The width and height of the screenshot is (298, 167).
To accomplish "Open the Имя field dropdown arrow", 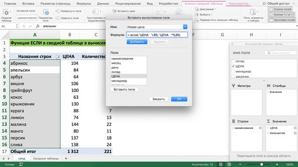I will click(x=185, y=27).
